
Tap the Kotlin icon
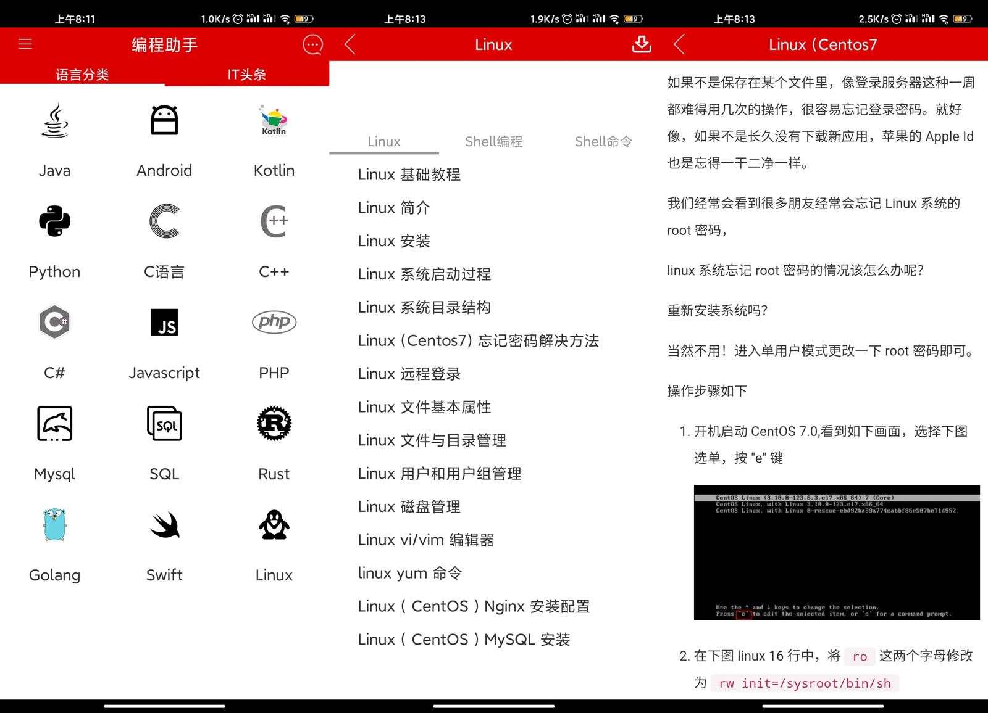[x=274, y=120]
